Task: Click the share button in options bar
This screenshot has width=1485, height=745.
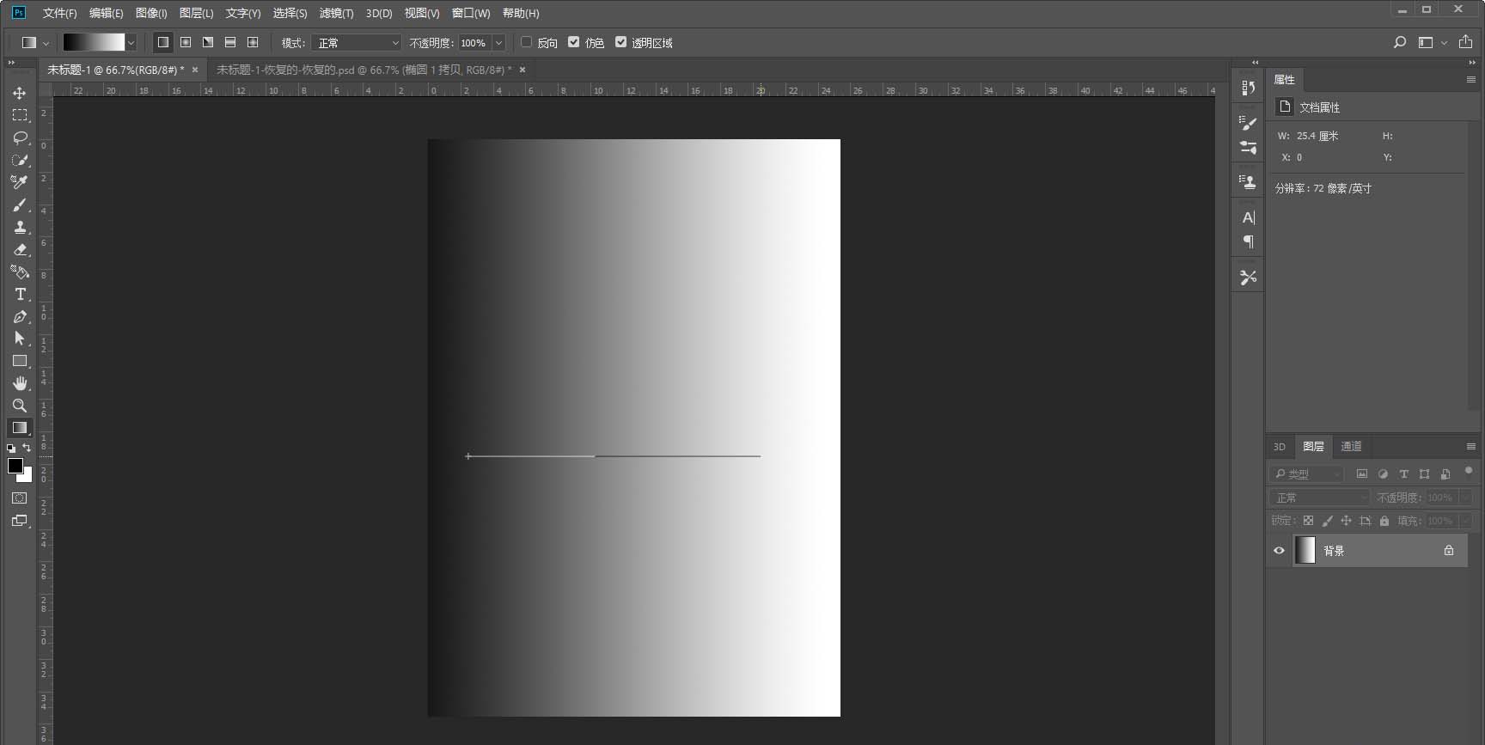Action: (x=1466, y=42)
